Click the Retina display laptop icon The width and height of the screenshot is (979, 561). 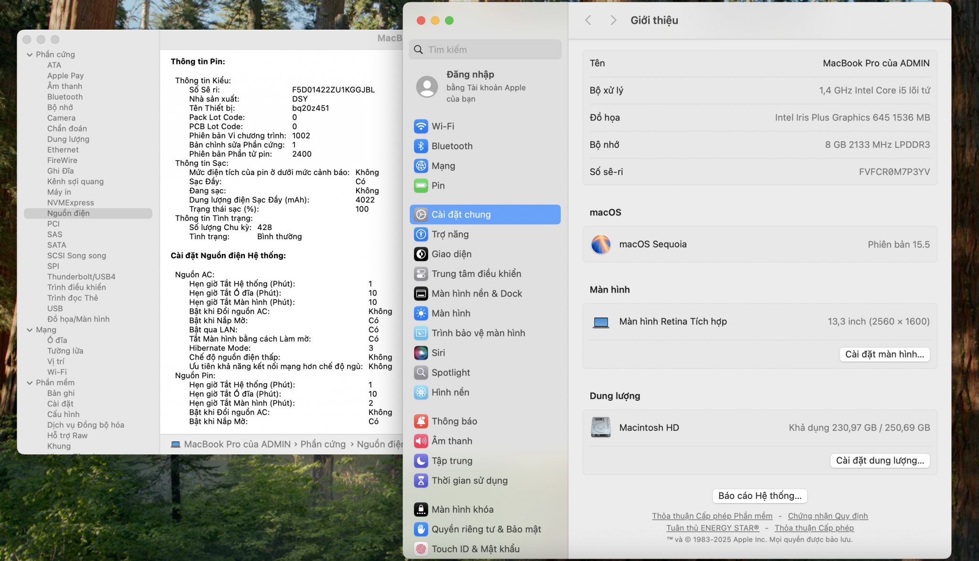[x=601, y=322]
